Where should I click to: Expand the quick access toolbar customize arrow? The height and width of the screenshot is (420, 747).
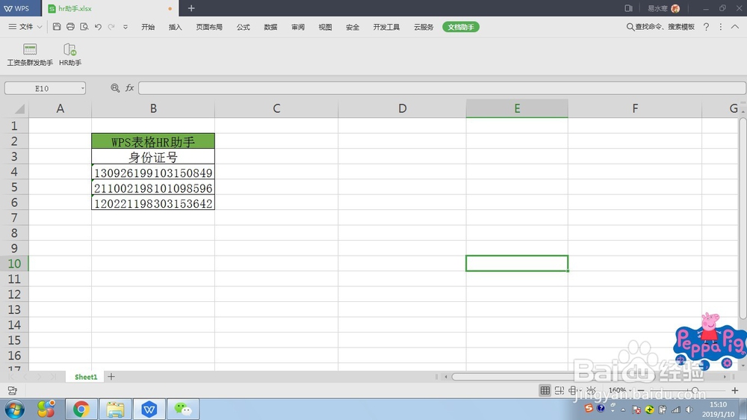(125, 27)
